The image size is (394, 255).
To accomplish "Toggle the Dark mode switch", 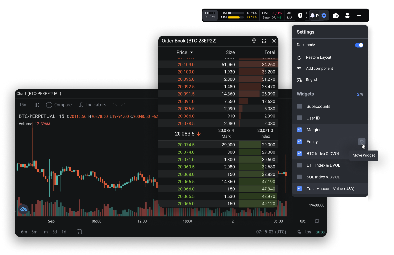I will pos(359,45).
